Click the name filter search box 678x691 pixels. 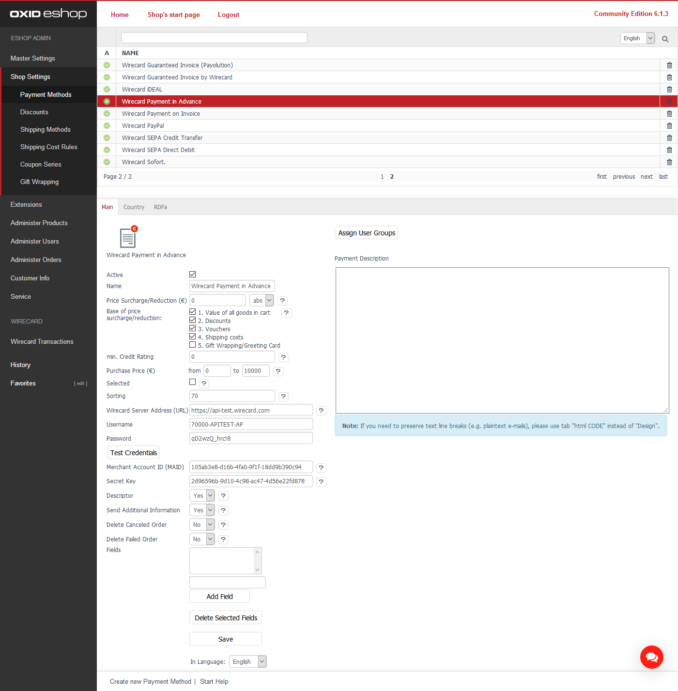click(x=214, y=38)
